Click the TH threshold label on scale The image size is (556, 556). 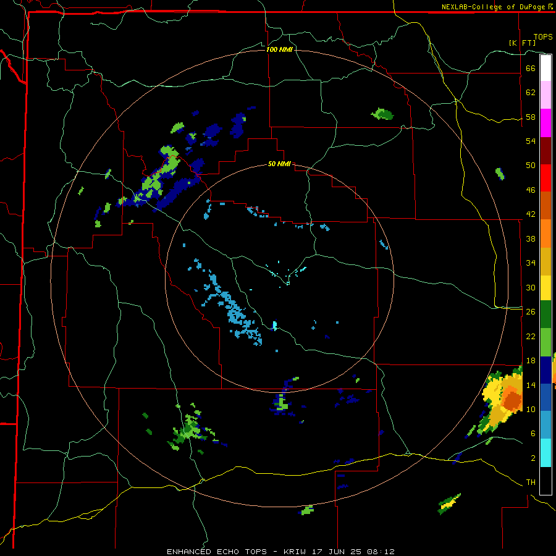[531, 482]
